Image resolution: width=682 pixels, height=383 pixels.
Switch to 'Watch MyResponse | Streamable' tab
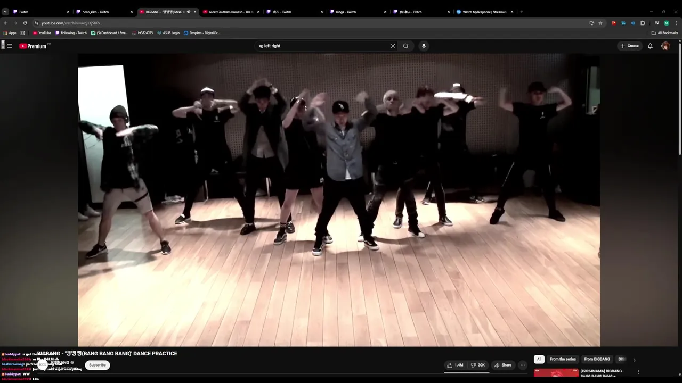click(x=484, y=11)
